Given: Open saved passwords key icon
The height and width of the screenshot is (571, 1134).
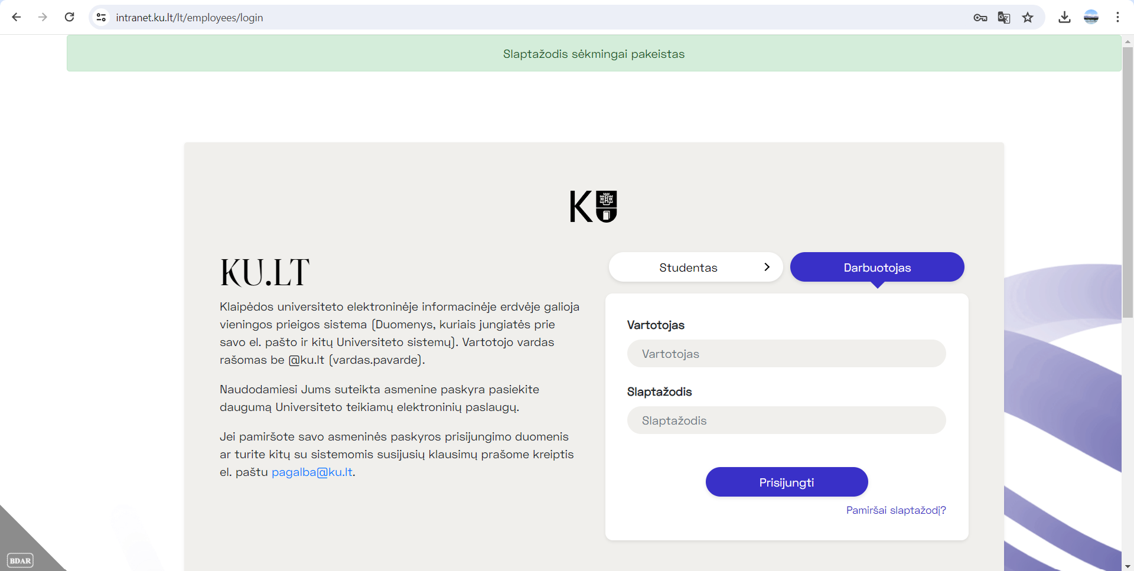Looking at the screenshot, I should [980, 18].
